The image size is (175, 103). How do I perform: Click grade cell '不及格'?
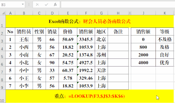pos(165,39)
